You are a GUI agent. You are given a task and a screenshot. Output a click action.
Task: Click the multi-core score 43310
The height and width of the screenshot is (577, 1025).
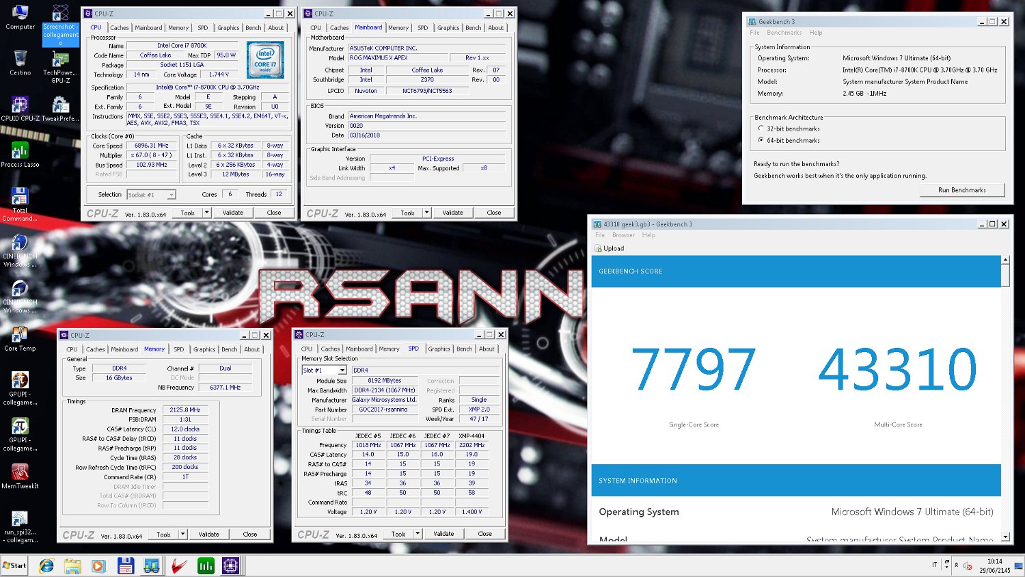pyautogui.click(x=897, y=369)
